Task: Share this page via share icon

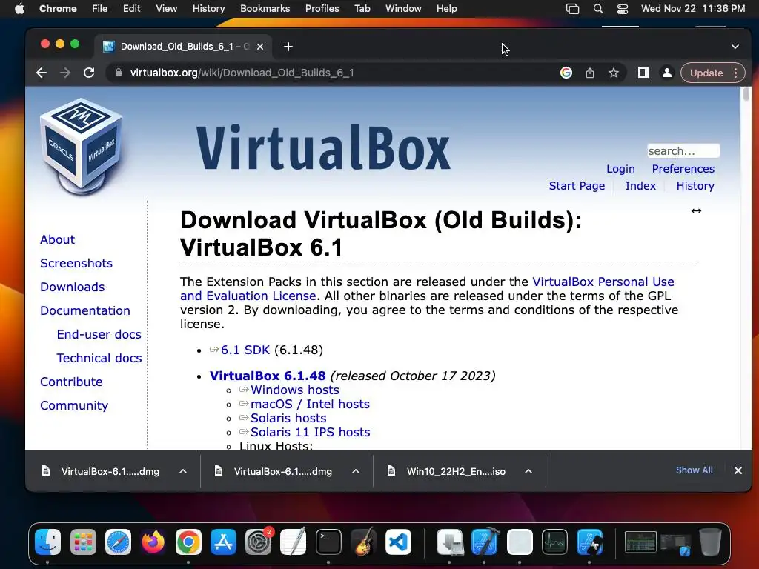Action: tap(589, 73)
